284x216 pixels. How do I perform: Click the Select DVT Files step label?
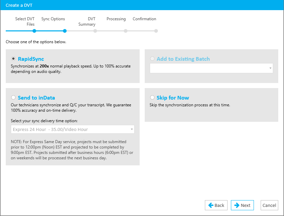tap(25, 22)
